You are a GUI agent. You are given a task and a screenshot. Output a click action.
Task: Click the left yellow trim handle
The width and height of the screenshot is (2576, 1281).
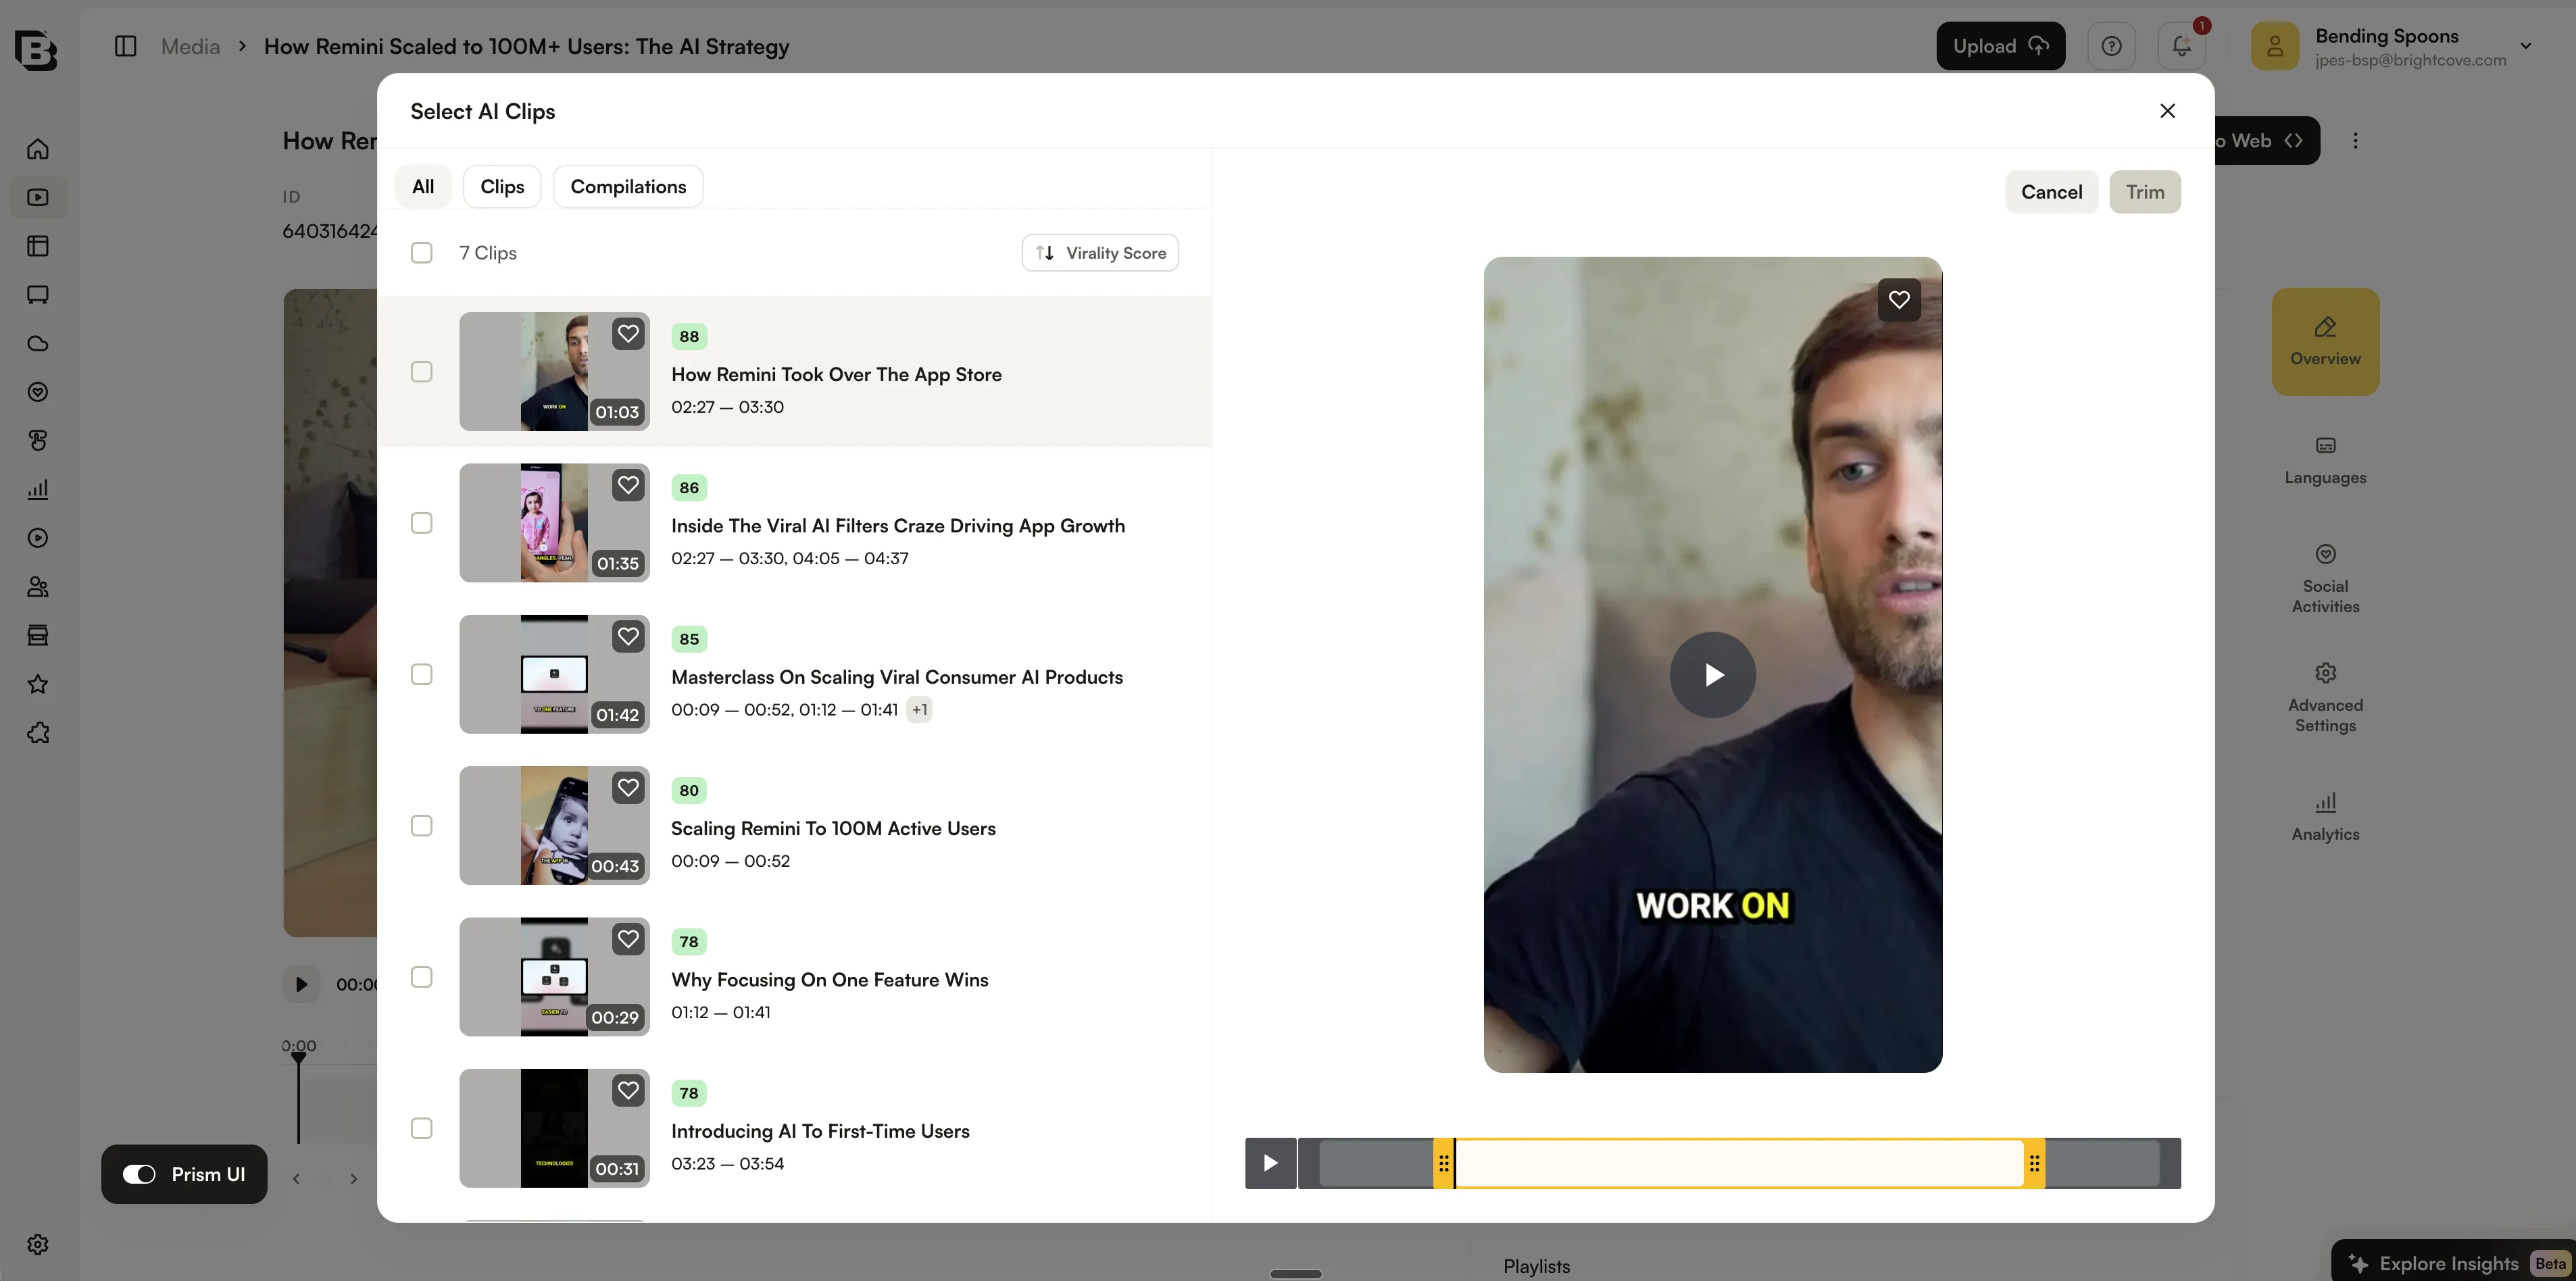coord(1443,1163)
